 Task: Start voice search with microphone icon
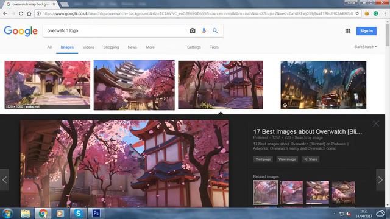click(x=204, y=30)
